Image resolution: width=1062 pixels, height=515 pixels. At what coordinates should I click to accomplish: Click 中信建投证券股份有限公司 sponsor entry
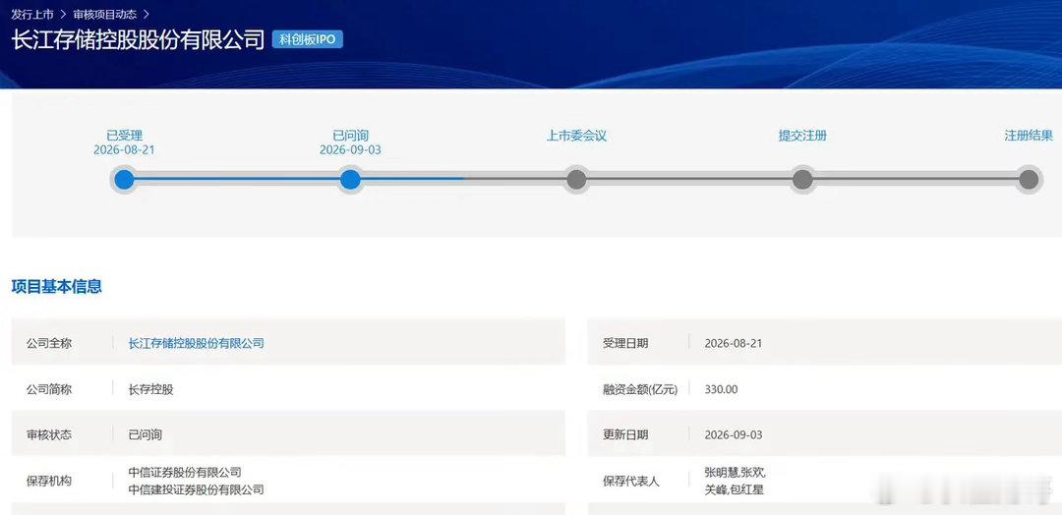(197, 489)
